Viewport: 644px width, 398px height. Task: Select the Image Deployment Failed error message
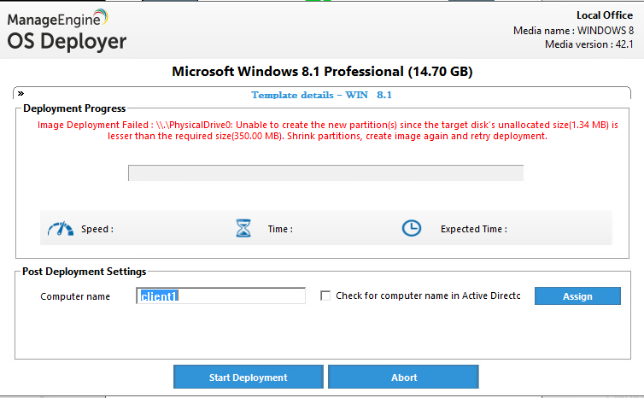tap(328, 130)
